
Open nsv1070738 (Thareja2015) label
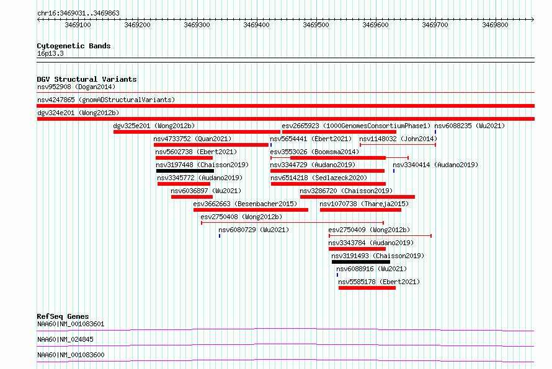tap(364, 204)
